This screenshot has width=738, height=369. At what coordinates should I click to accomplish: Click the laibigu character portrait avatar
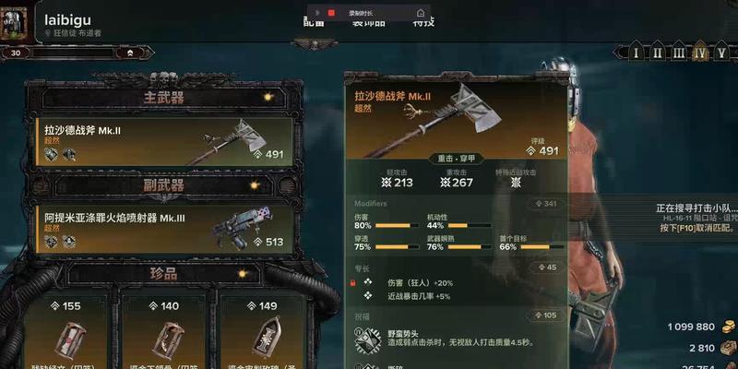click(13, 21)
